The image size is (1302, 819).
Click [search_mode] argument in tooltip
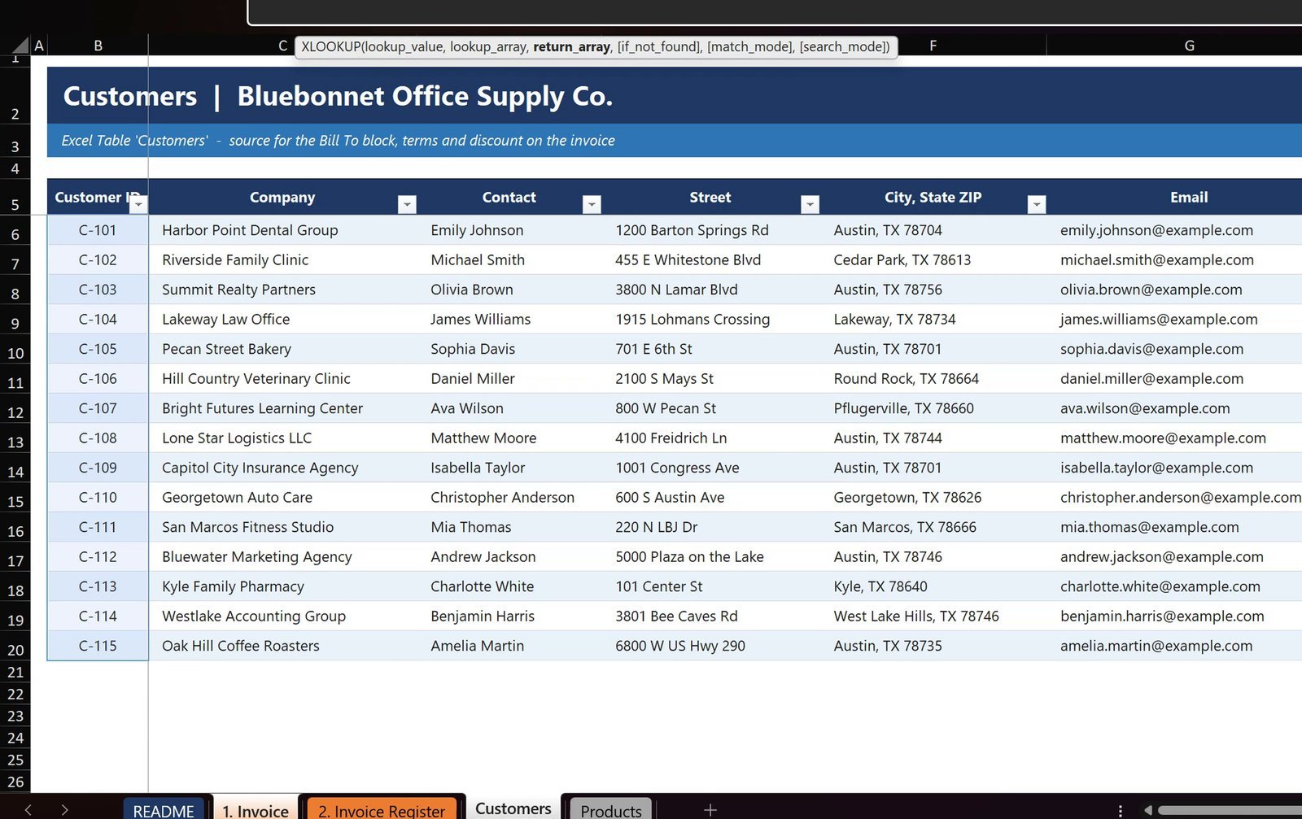(x=843, y=46)
